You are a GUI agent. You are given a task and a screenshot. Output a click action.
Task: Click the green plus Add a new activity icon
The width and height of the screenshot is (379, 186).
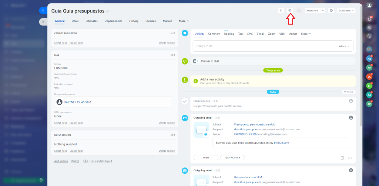point(196,81)
